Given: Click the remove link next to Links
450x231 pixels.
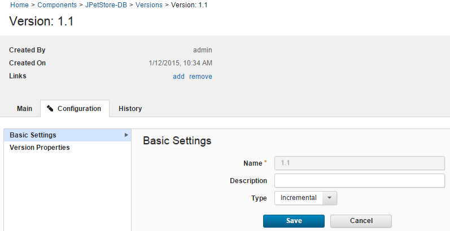Looking at the screenshot, I should pos(200,77).
